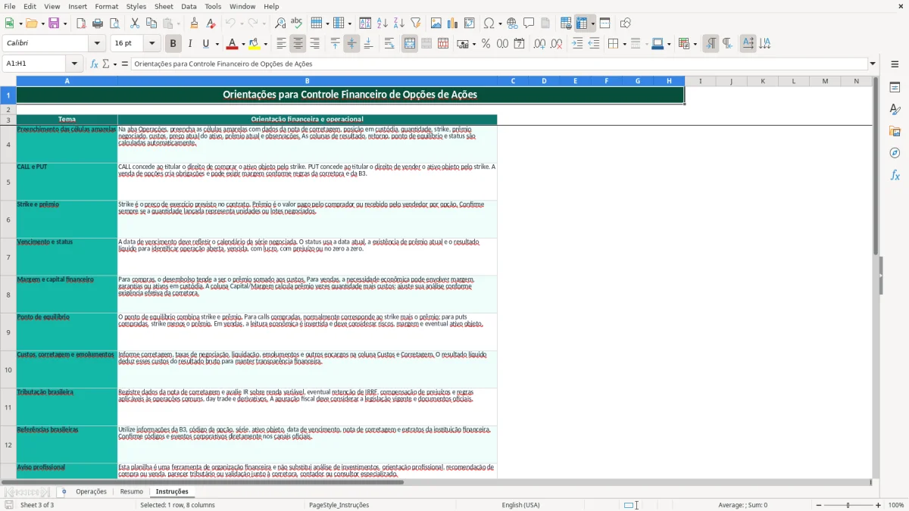Open Find & Replace

click(x=280, y=23)
